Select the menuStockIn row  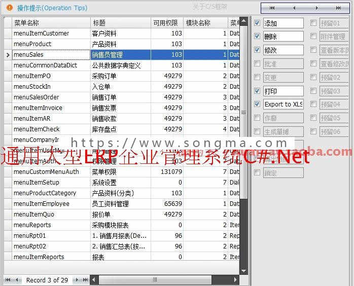click(122, 87)
